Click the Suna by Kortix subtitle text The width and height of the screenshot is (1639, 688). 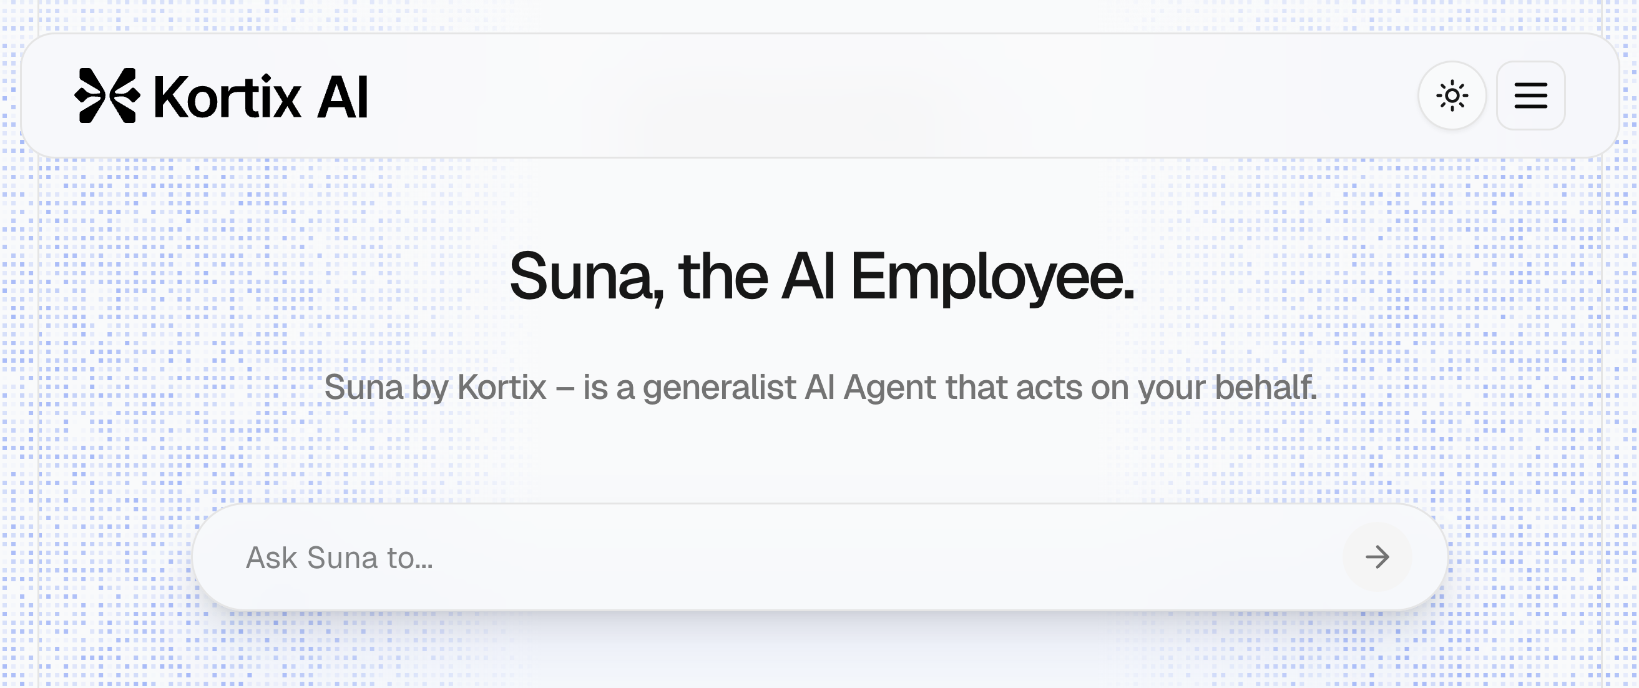tap(821, 388)
